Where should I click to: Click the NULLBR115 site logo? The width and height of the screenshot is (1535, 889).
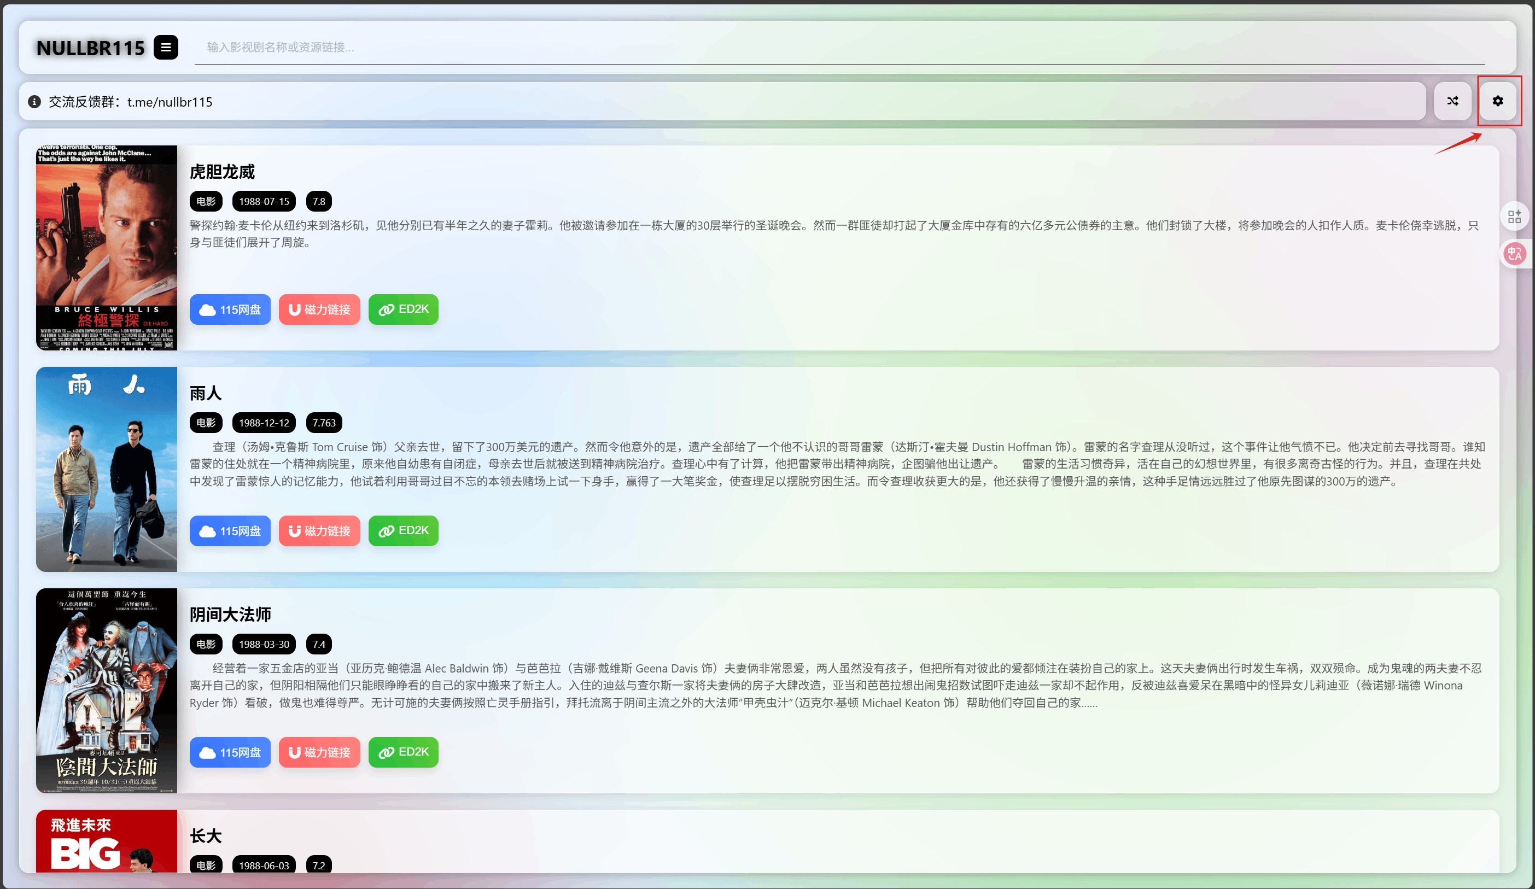[x=91, y=48]
